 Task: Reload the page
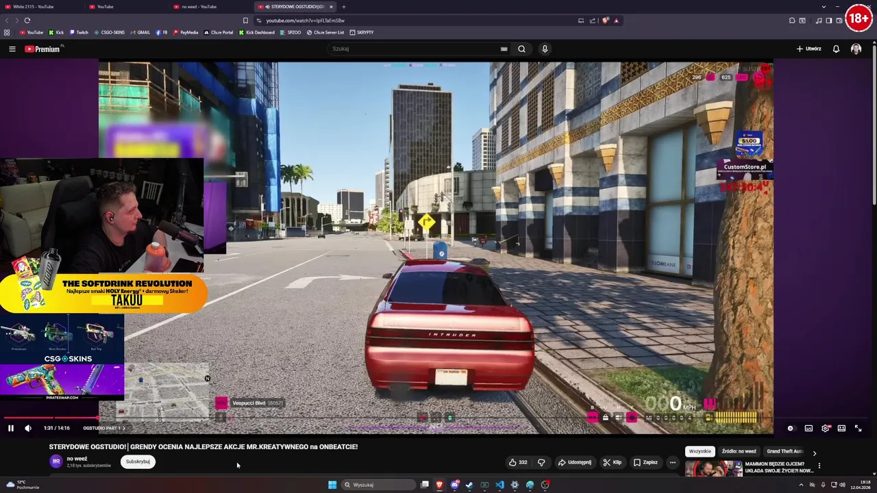click(27, 21)
